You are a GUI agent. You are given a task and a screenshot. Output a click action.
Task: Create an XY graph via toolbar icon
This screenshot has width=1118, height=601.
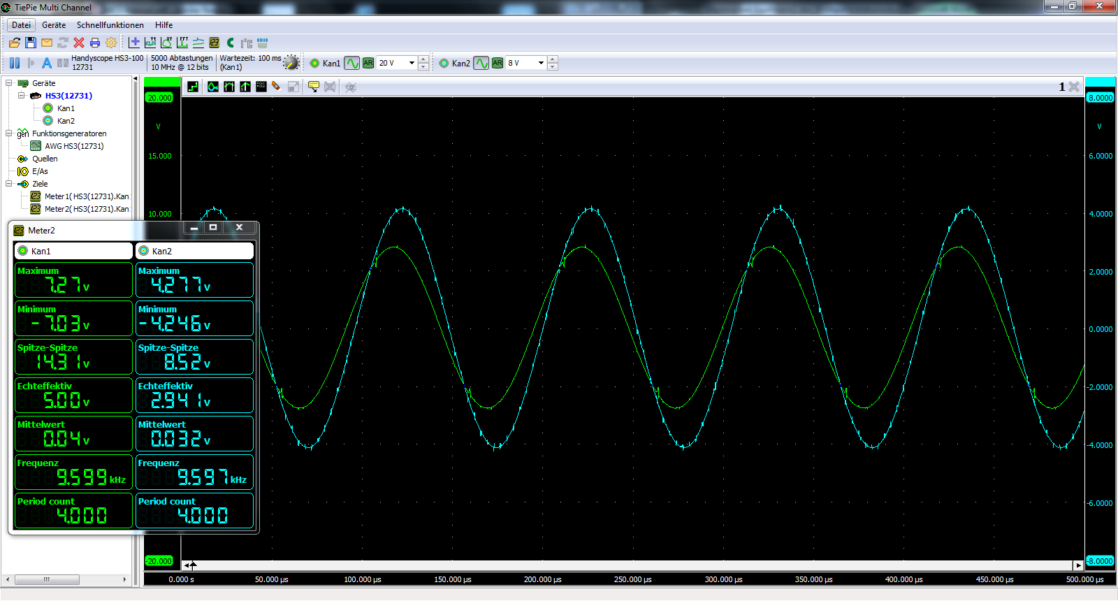pyautogui.click(x=166, y=43)
